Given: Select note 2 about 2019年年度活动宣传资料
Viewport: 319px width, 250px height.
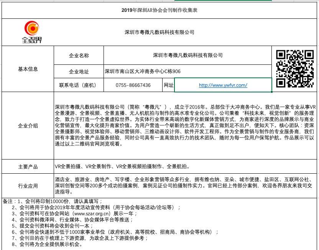Looking at the screenshot, I should (x=96, y=207).
